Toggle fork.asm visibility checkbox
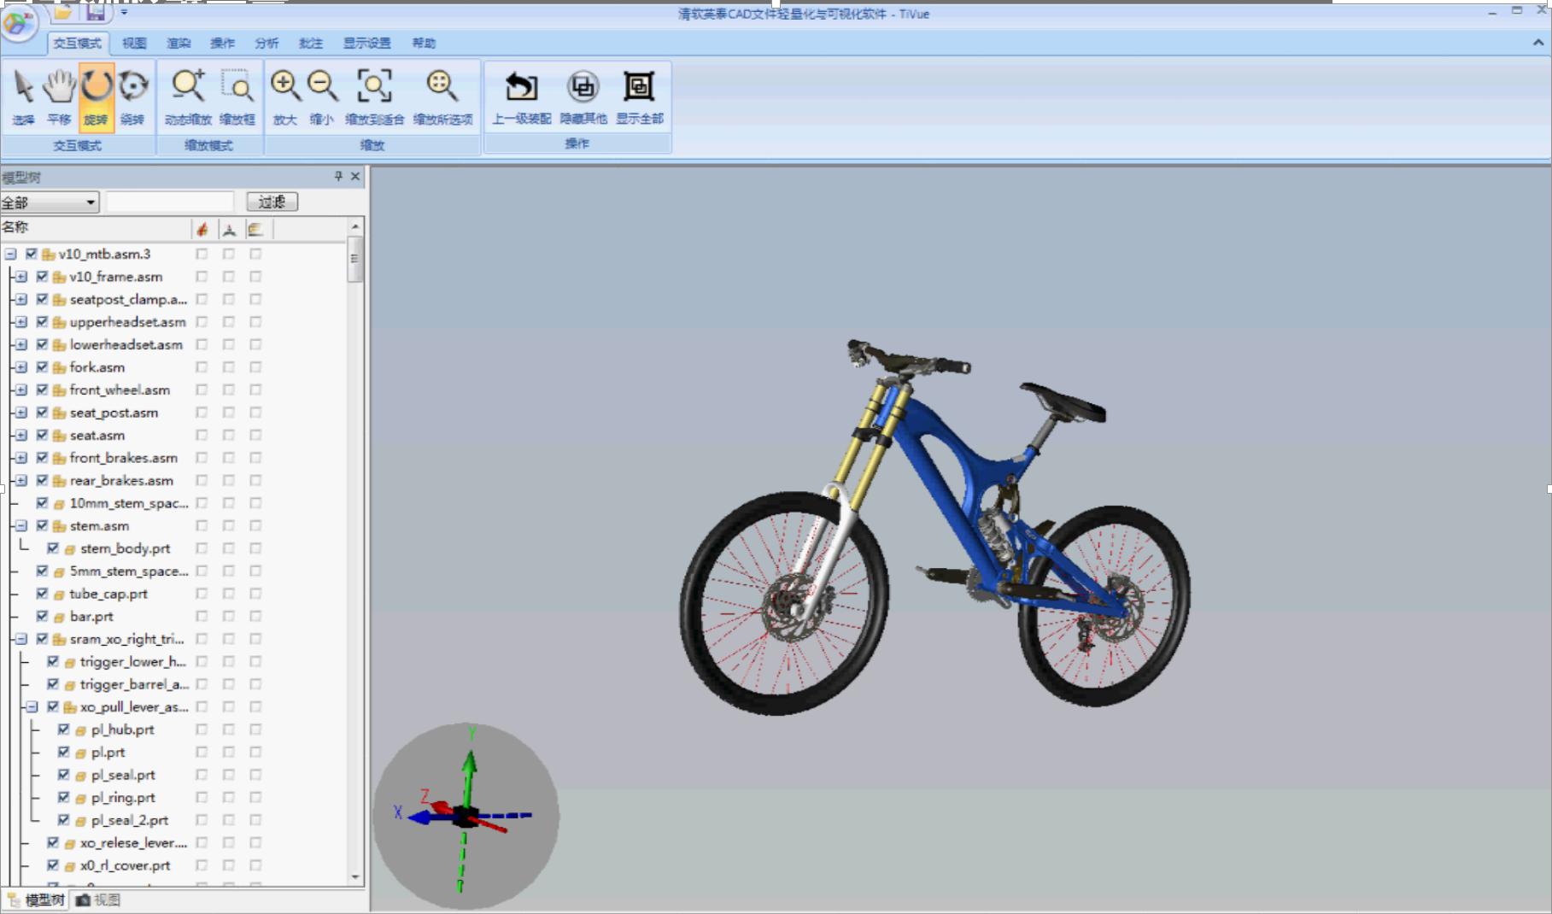The width and height of the screenshot is (1552, 914). [x=42, y=367]
